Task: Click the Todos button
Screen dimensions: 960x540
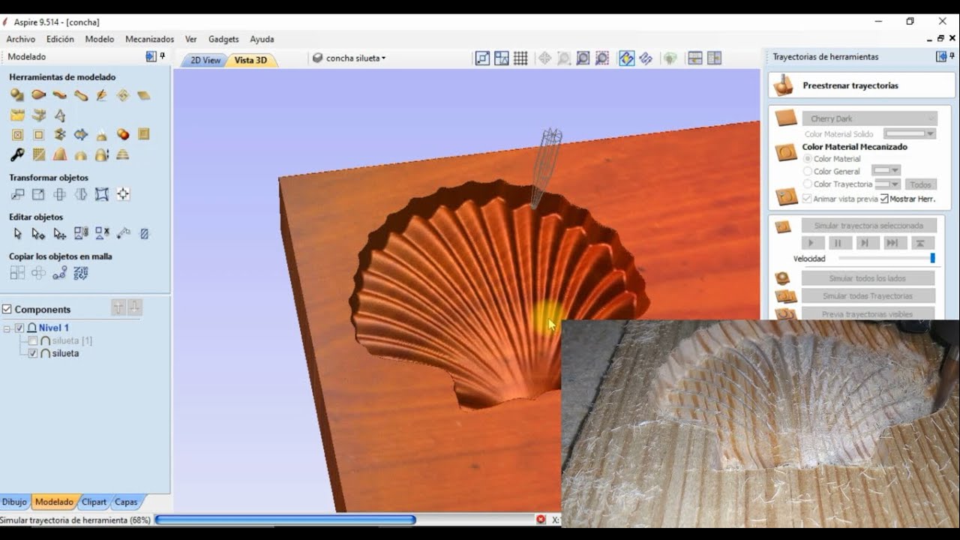Action: [920, 184]
